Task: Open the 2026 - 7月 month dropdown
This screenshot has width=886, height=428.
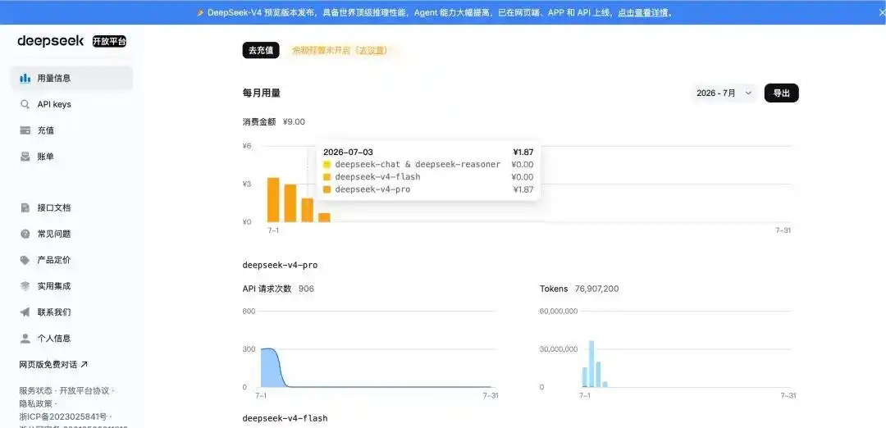Action: click(x=724, y=93)
